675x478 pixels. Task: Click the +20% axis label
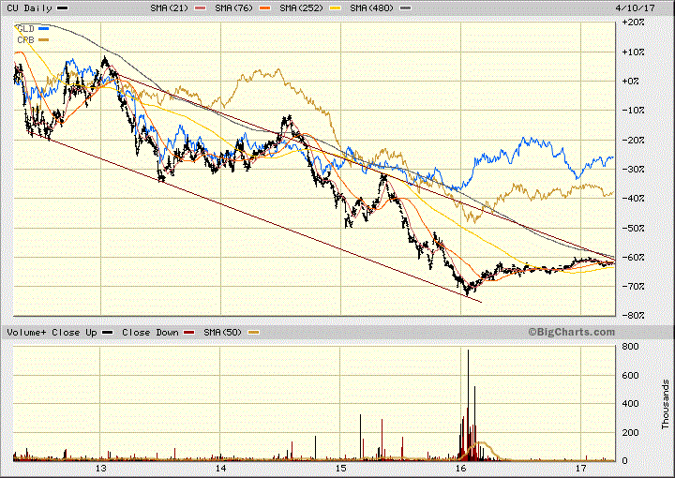click(633, 22)
